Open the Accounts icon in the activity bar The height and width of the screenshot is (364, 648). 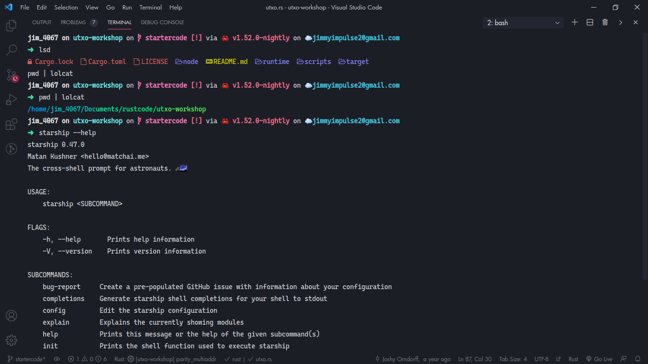click(x=11, y=315)
